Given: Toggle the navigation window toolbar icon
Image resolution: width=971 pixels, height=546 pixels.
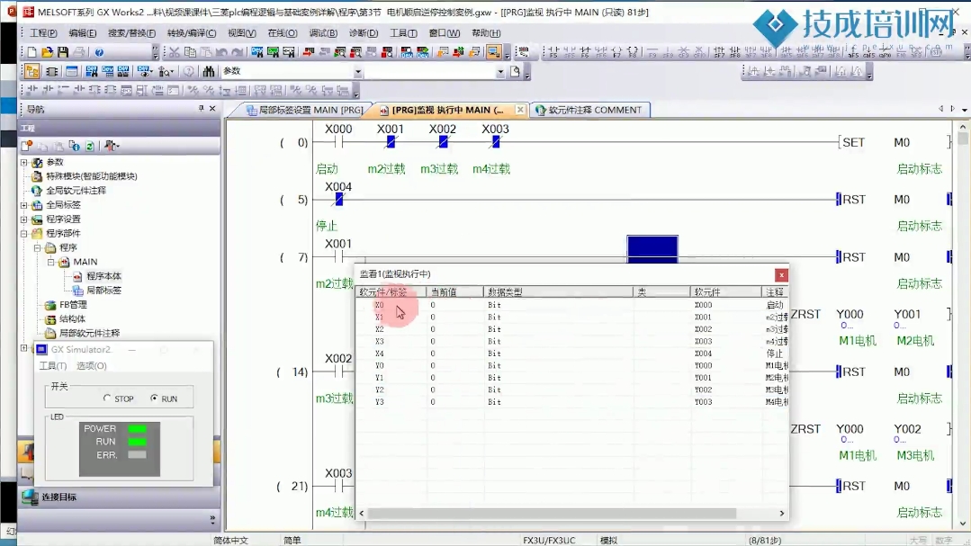Looking at the screenshot, I should (x=31, y=71).
